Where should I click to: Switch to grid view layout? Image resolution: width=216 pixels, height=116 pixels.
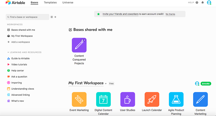coord(52,17)
